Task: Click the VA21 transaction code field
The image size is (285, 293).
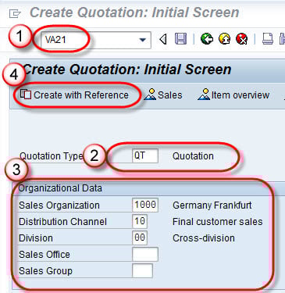Action: 96,40
